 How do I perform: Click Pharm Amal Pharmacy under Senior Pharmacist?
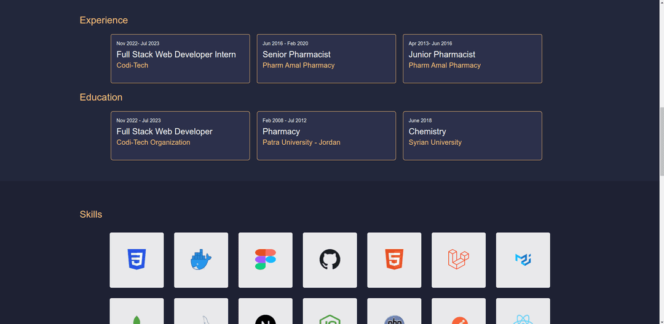click(299, 66)
